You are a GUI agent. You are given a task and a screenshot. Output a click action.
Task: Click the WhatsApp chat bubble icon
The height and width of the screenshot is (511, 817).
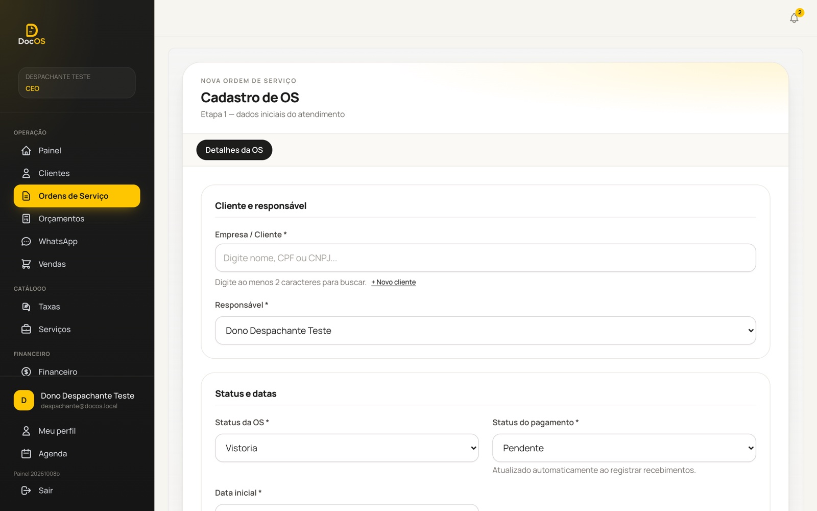(x=26, y=241)
